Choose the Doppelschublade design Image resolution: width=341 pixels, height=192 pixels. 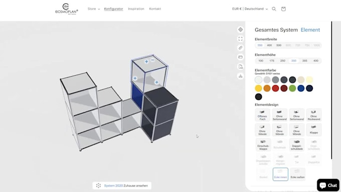(x=297, y=144)
